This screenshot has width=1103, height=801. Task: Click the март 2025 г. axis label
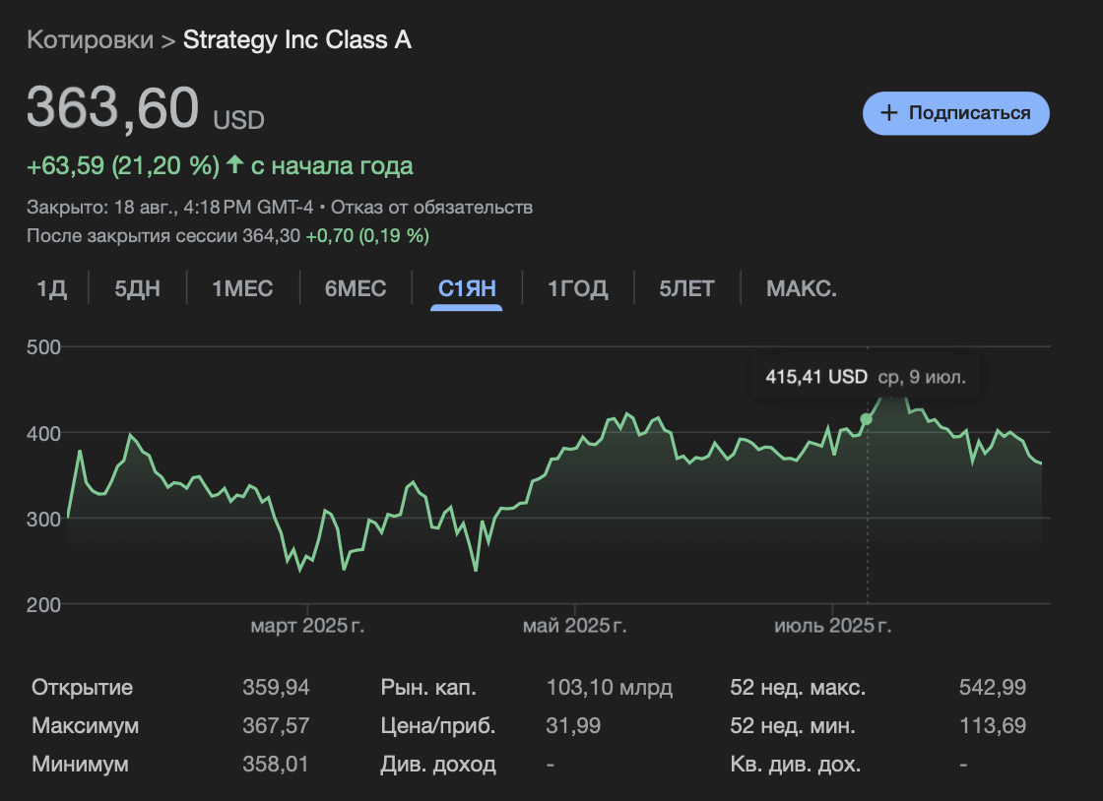(x=307, y=625)
